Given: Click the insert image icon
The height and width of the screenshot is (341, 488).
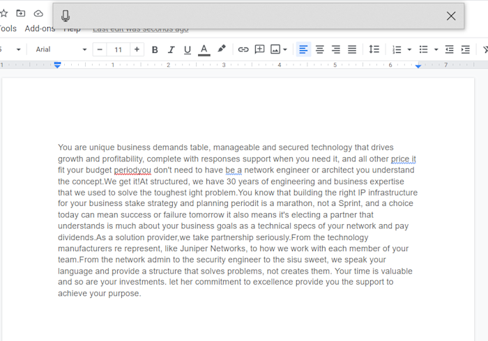Looking at the screenshot, I should pos(275,49).
